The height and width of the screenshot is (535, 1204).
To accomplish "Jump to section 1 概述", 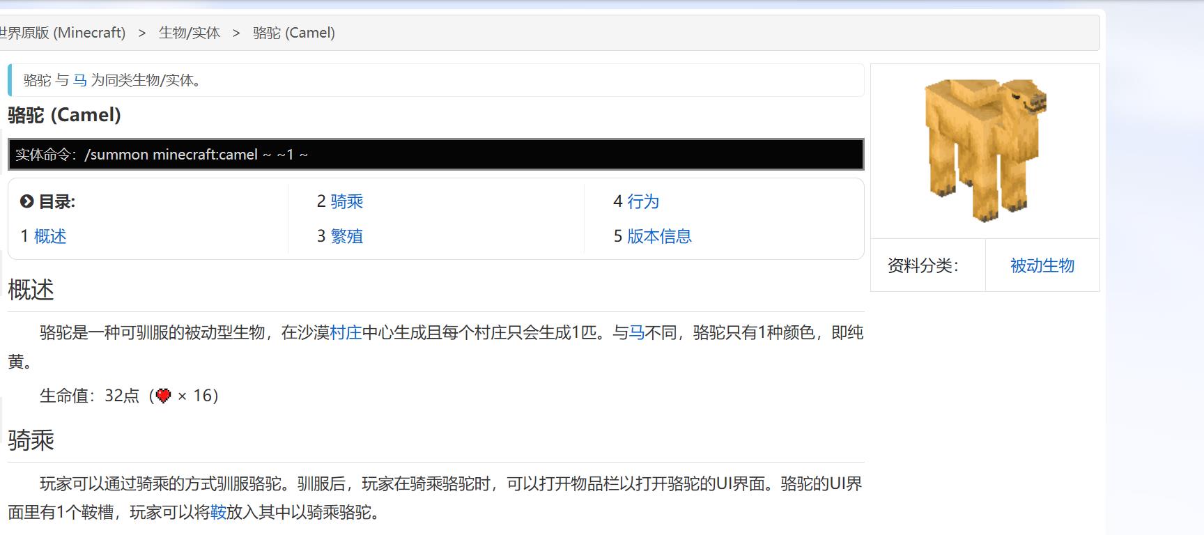I will tap(50, 236).
